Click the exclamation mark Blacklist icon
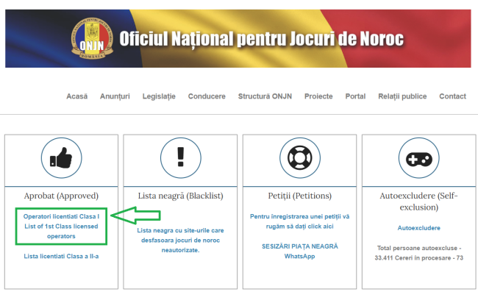The width and height of the screenshot is (478, 292). coord(180,158)
